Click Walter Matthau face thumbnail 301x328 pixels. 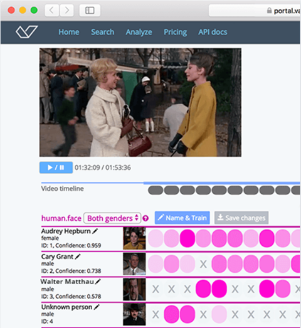coord(134,289)
